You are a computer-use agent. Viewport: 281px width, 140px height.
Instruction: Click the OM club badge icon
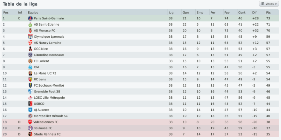click(x=30, y=67)
